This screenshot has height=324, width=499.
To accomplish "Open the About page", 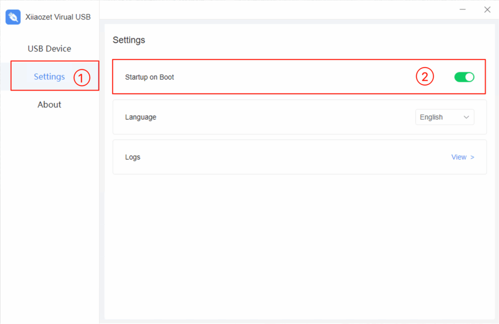I will [x=49, y=105].
